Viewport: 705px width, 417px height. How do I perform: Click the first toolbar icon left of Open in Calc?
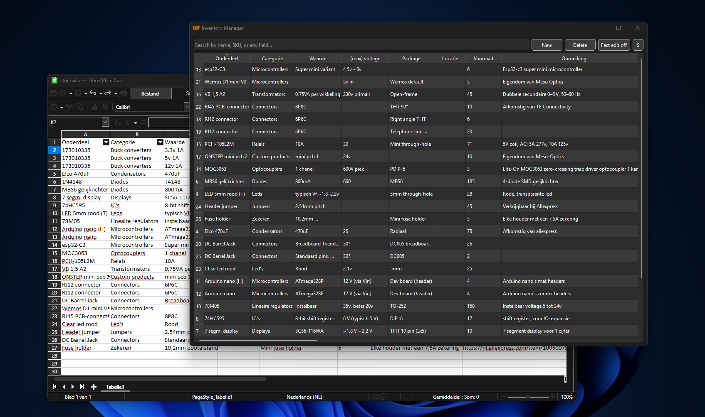pos(53,93)
